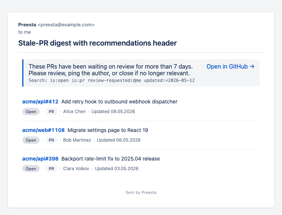Image resolution: width=282 pixels, height=215 pixels.
Task: Select the sender address preesta@example.com
Action: click(x=66, y=25)
